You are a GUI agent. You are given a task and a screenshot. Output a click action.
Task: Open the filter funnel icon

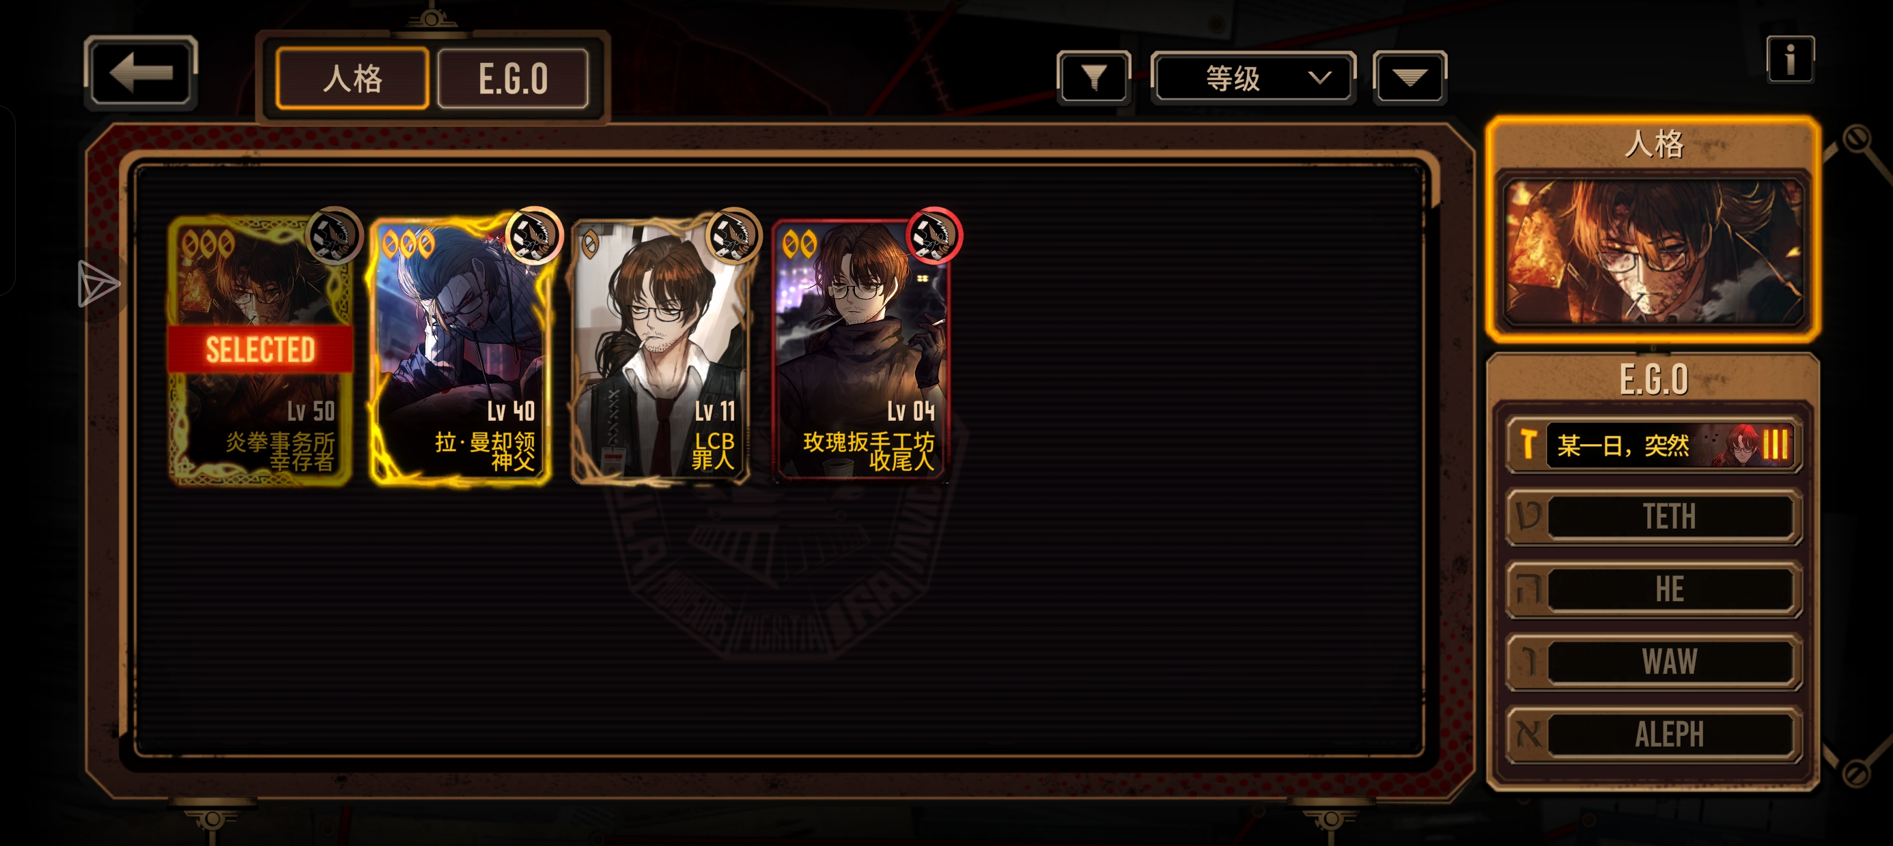[1093, 77]
